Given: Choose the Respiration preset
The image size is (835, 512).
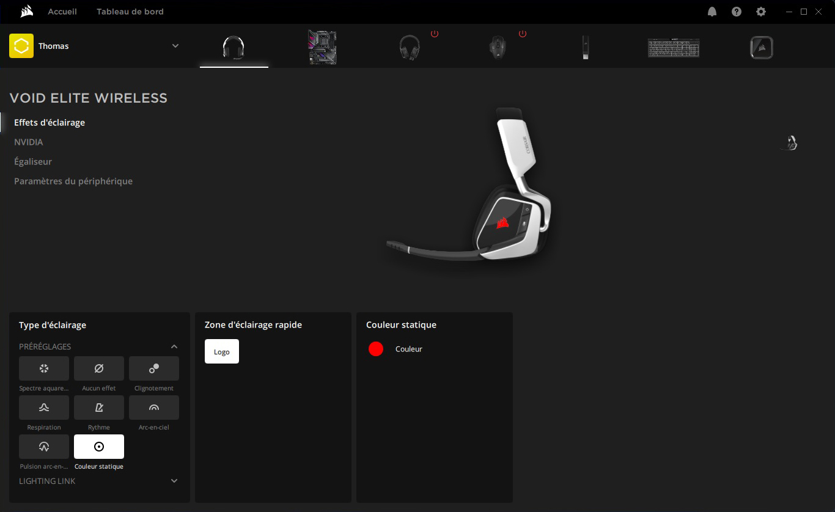Looking at the screenshot, I should (x=44, y=408).
